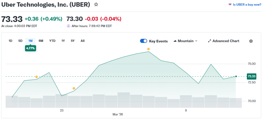The height and width of the screenshot is (119, 264).
Task: Switch to the 1Y time range
Action: [63, 41]
